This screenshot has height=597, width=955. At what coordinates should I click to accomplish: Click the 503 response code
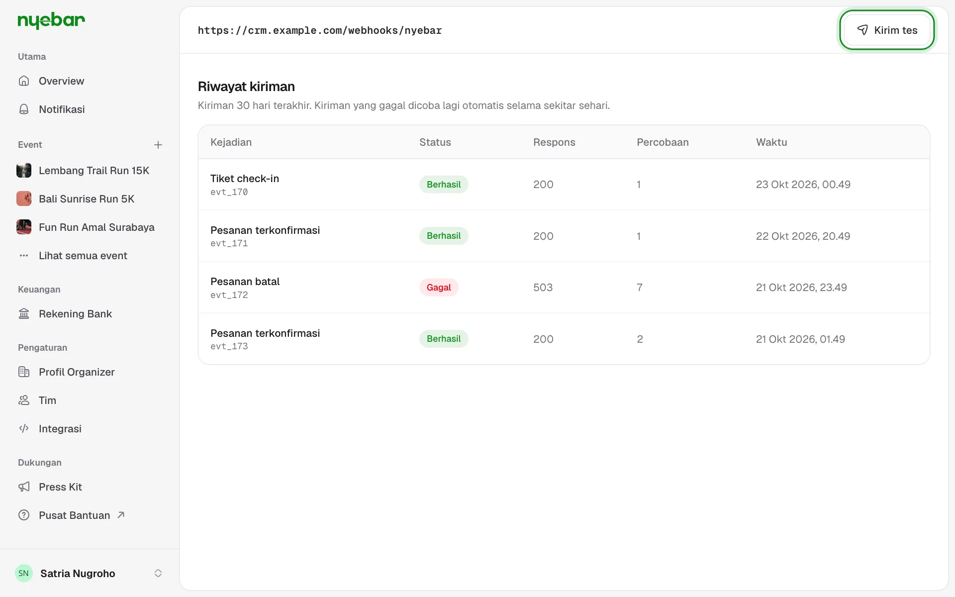[543, 288]
